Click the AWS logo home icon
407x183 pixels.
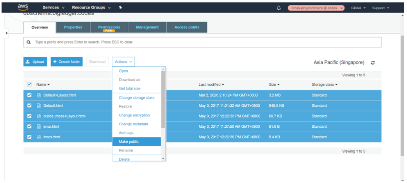pos(22,7)
